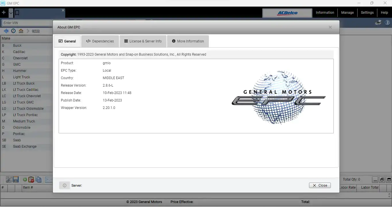The width and height of the screenshot is (392, 207).
Task: Click the clear list icon in the bottom toolbar
Action: pos(9,179)
